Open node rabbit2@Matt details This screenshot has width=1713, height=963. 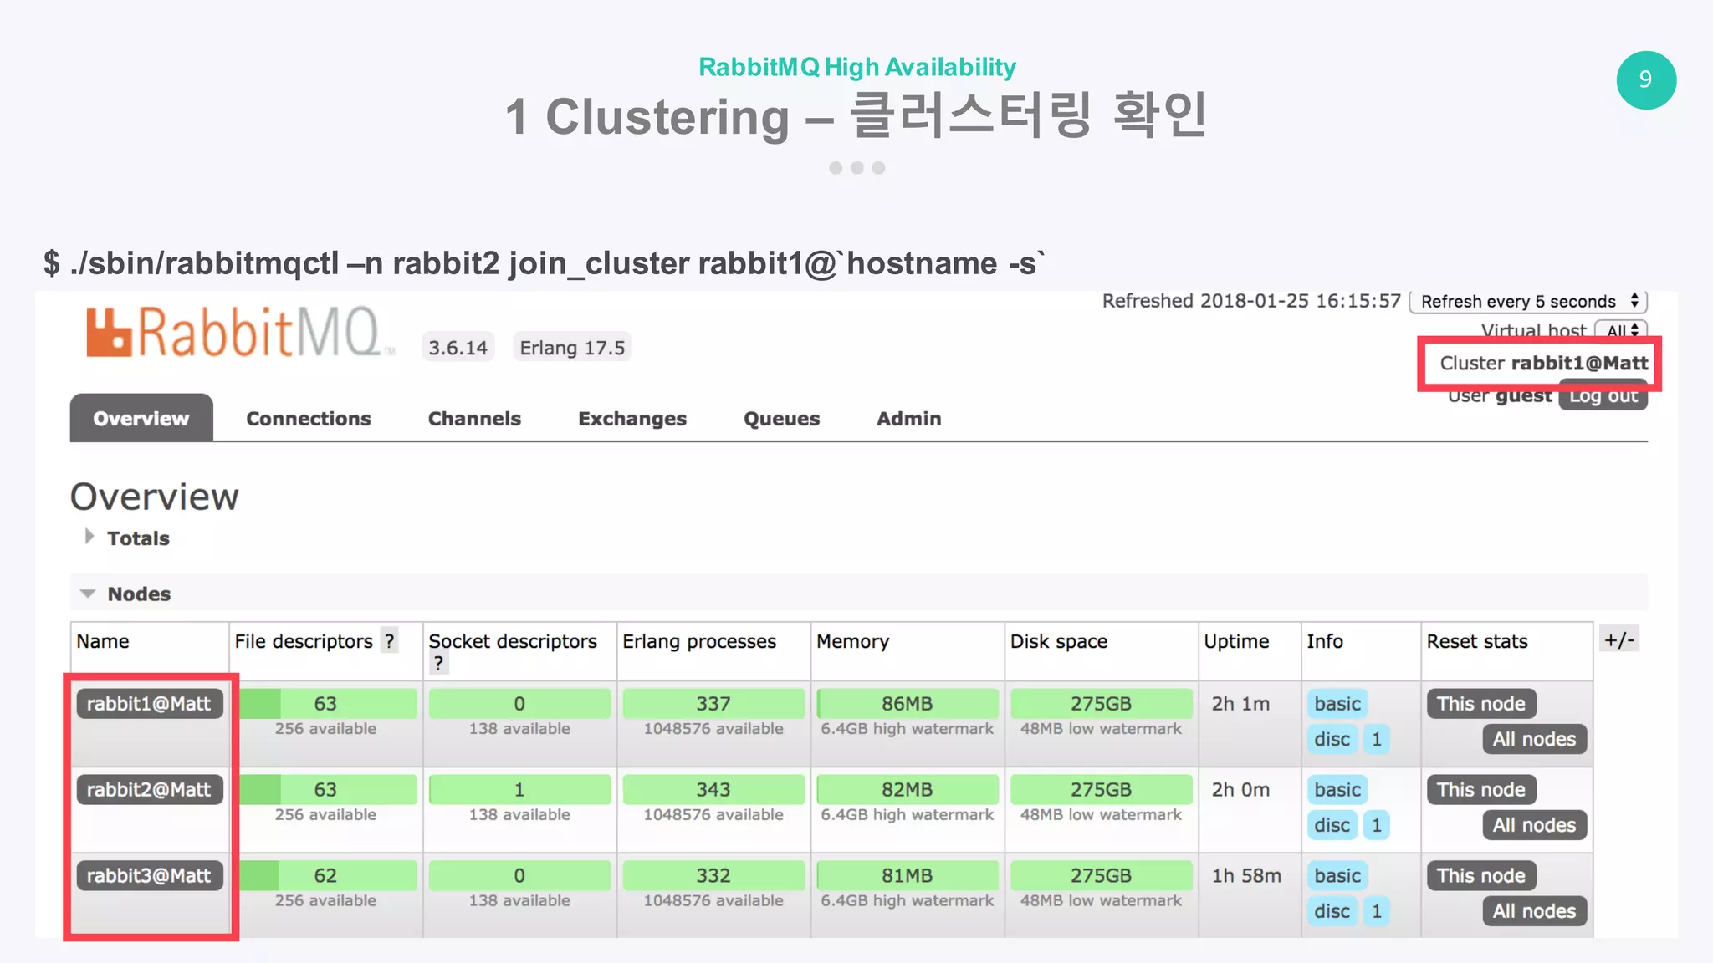(x=149, y=790)
